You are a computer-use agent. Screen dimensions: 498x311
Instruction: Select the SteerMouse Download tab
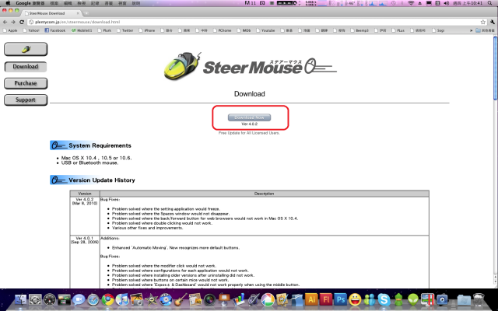click(x=51, y=13)
